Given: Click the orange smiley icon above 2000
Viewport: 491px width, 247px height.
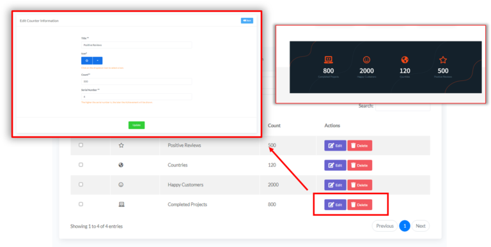Looking at the screenshot, I should [x=366, y=59].
